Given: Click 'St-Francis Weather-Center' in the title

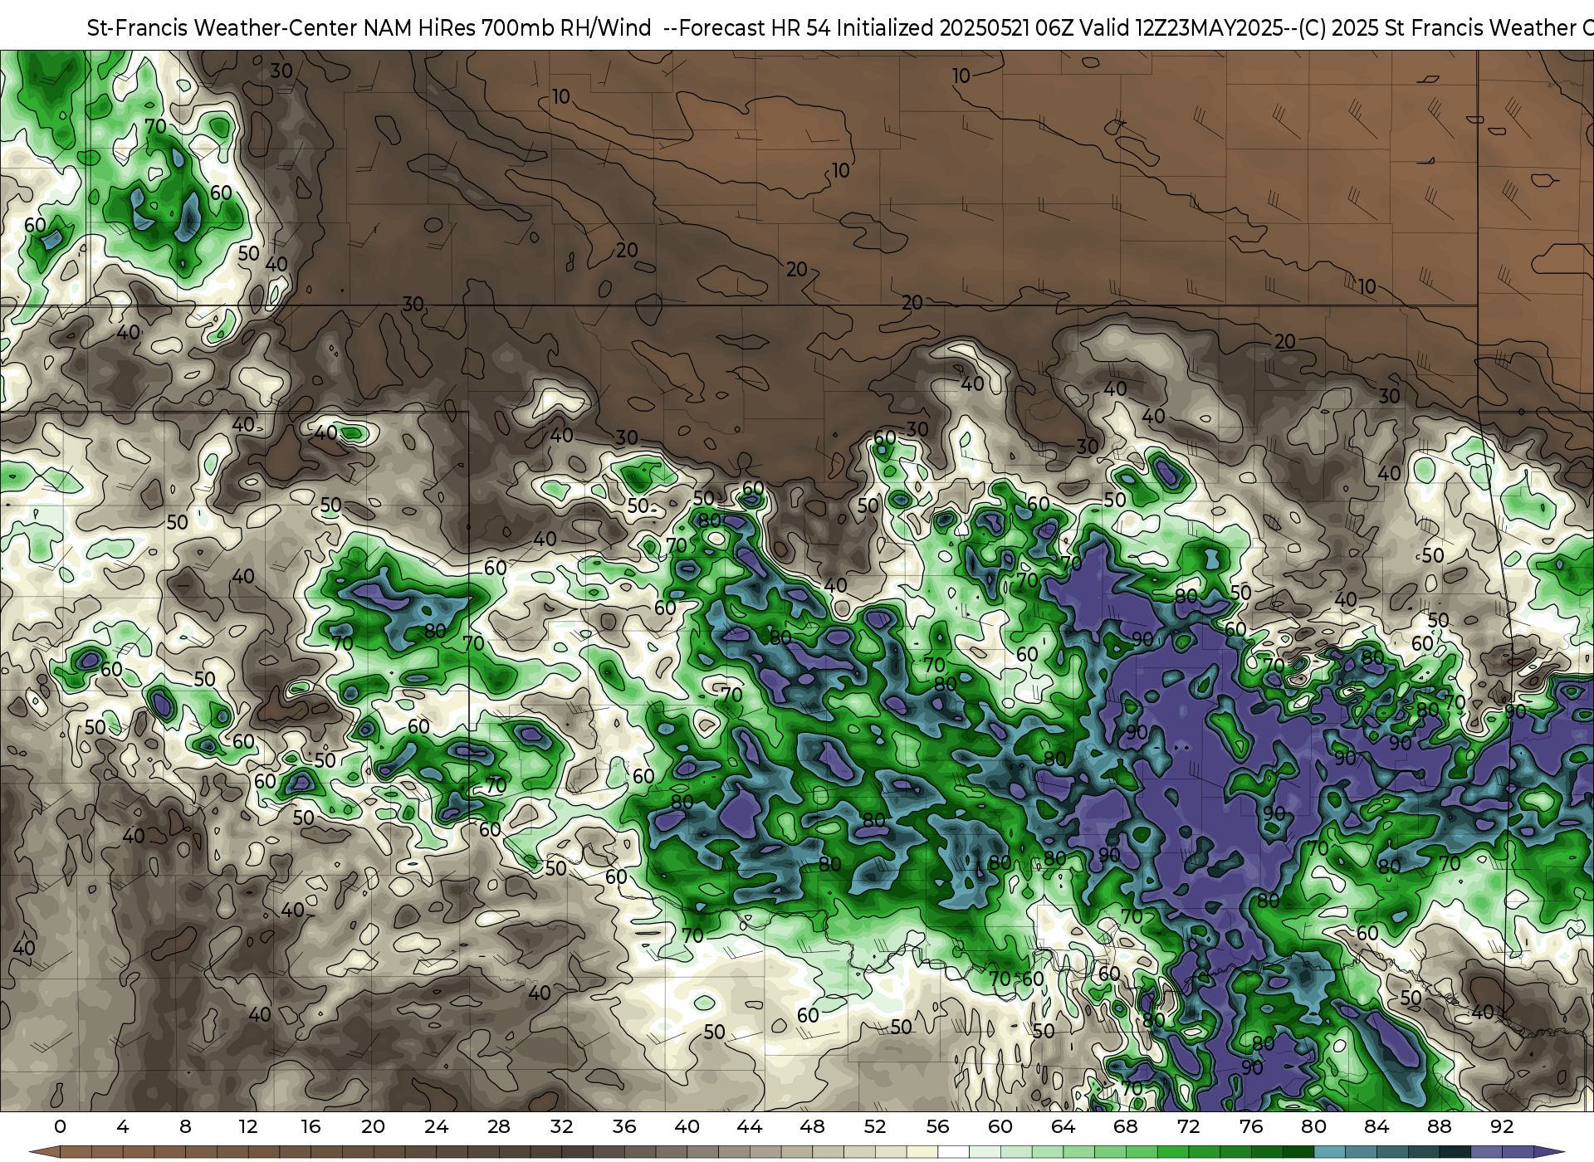Looking at the screenshot, I should point(222,28).
